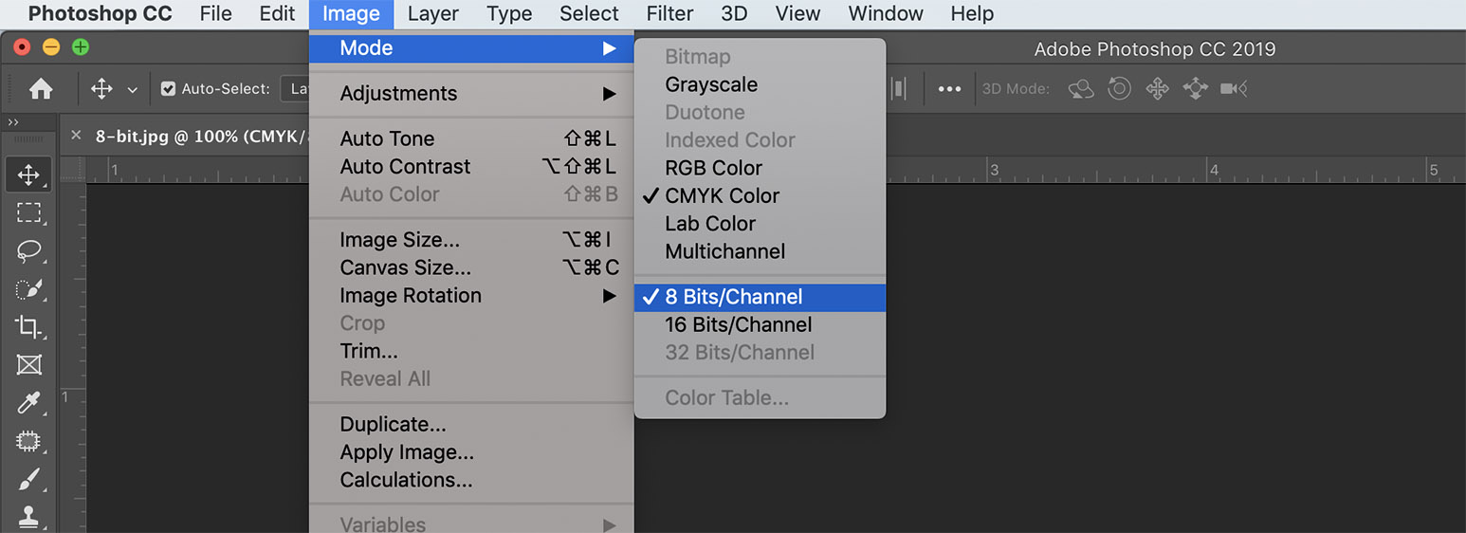
Task: Open the Auto-Select layer dropdown
Action: (x=296, y=89)
